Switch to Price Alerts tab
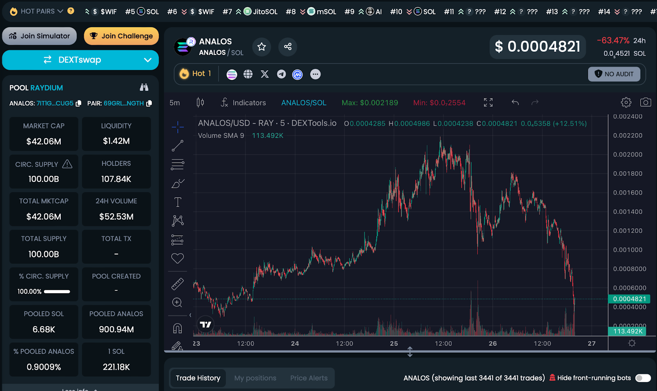Viewport: 657px width, 391px height. point(309,378)
